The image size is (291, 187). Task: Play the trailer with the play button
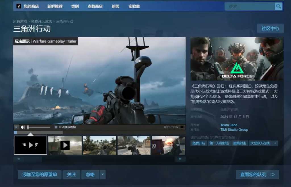point(16,127)
